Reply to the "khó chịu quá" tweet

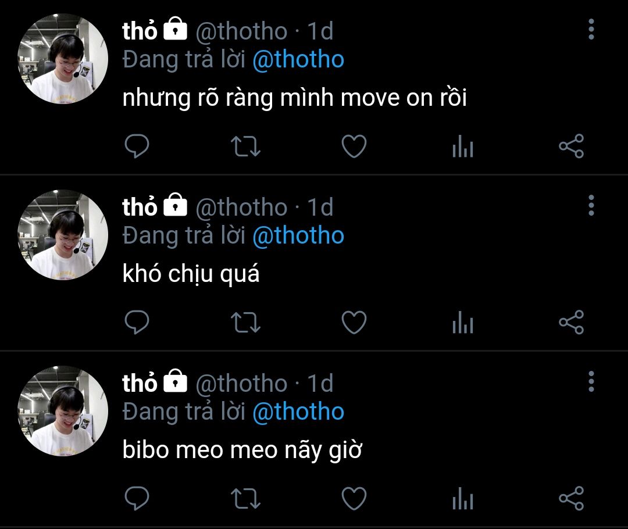[137, 322]
